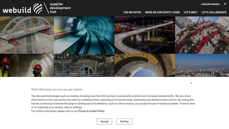
Task: Click the 'Brief information on how we use cookies' heading
Action: [x=57, y=89]
